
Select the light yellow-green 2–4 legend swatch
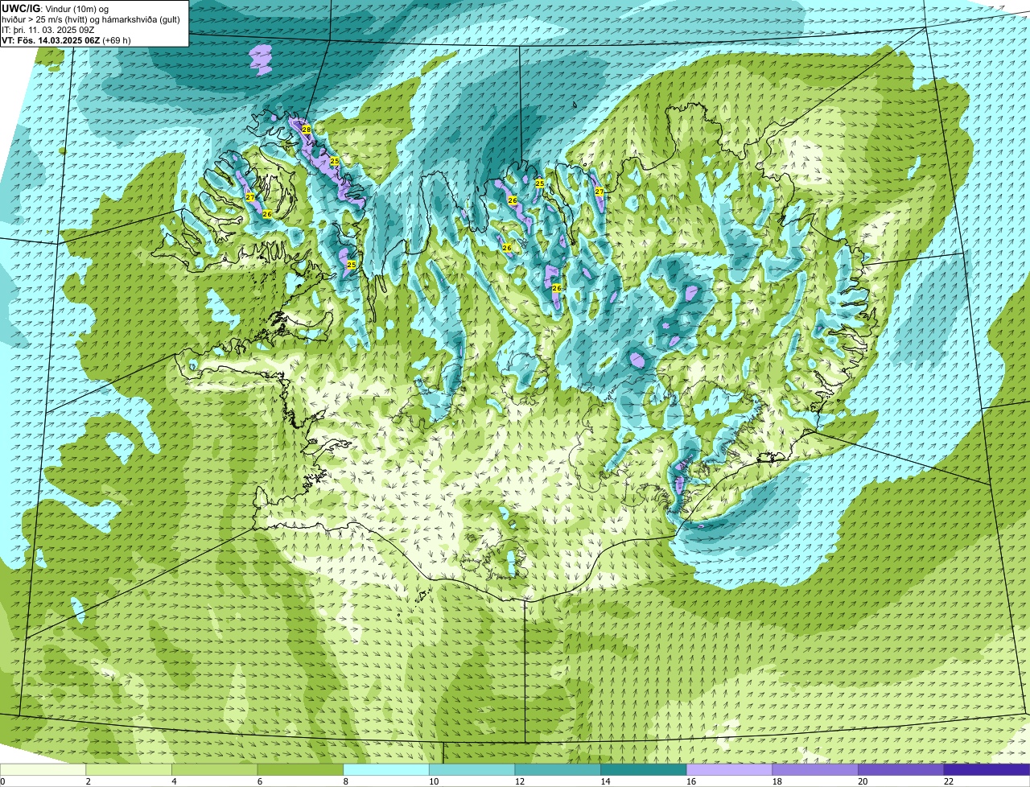129,769
